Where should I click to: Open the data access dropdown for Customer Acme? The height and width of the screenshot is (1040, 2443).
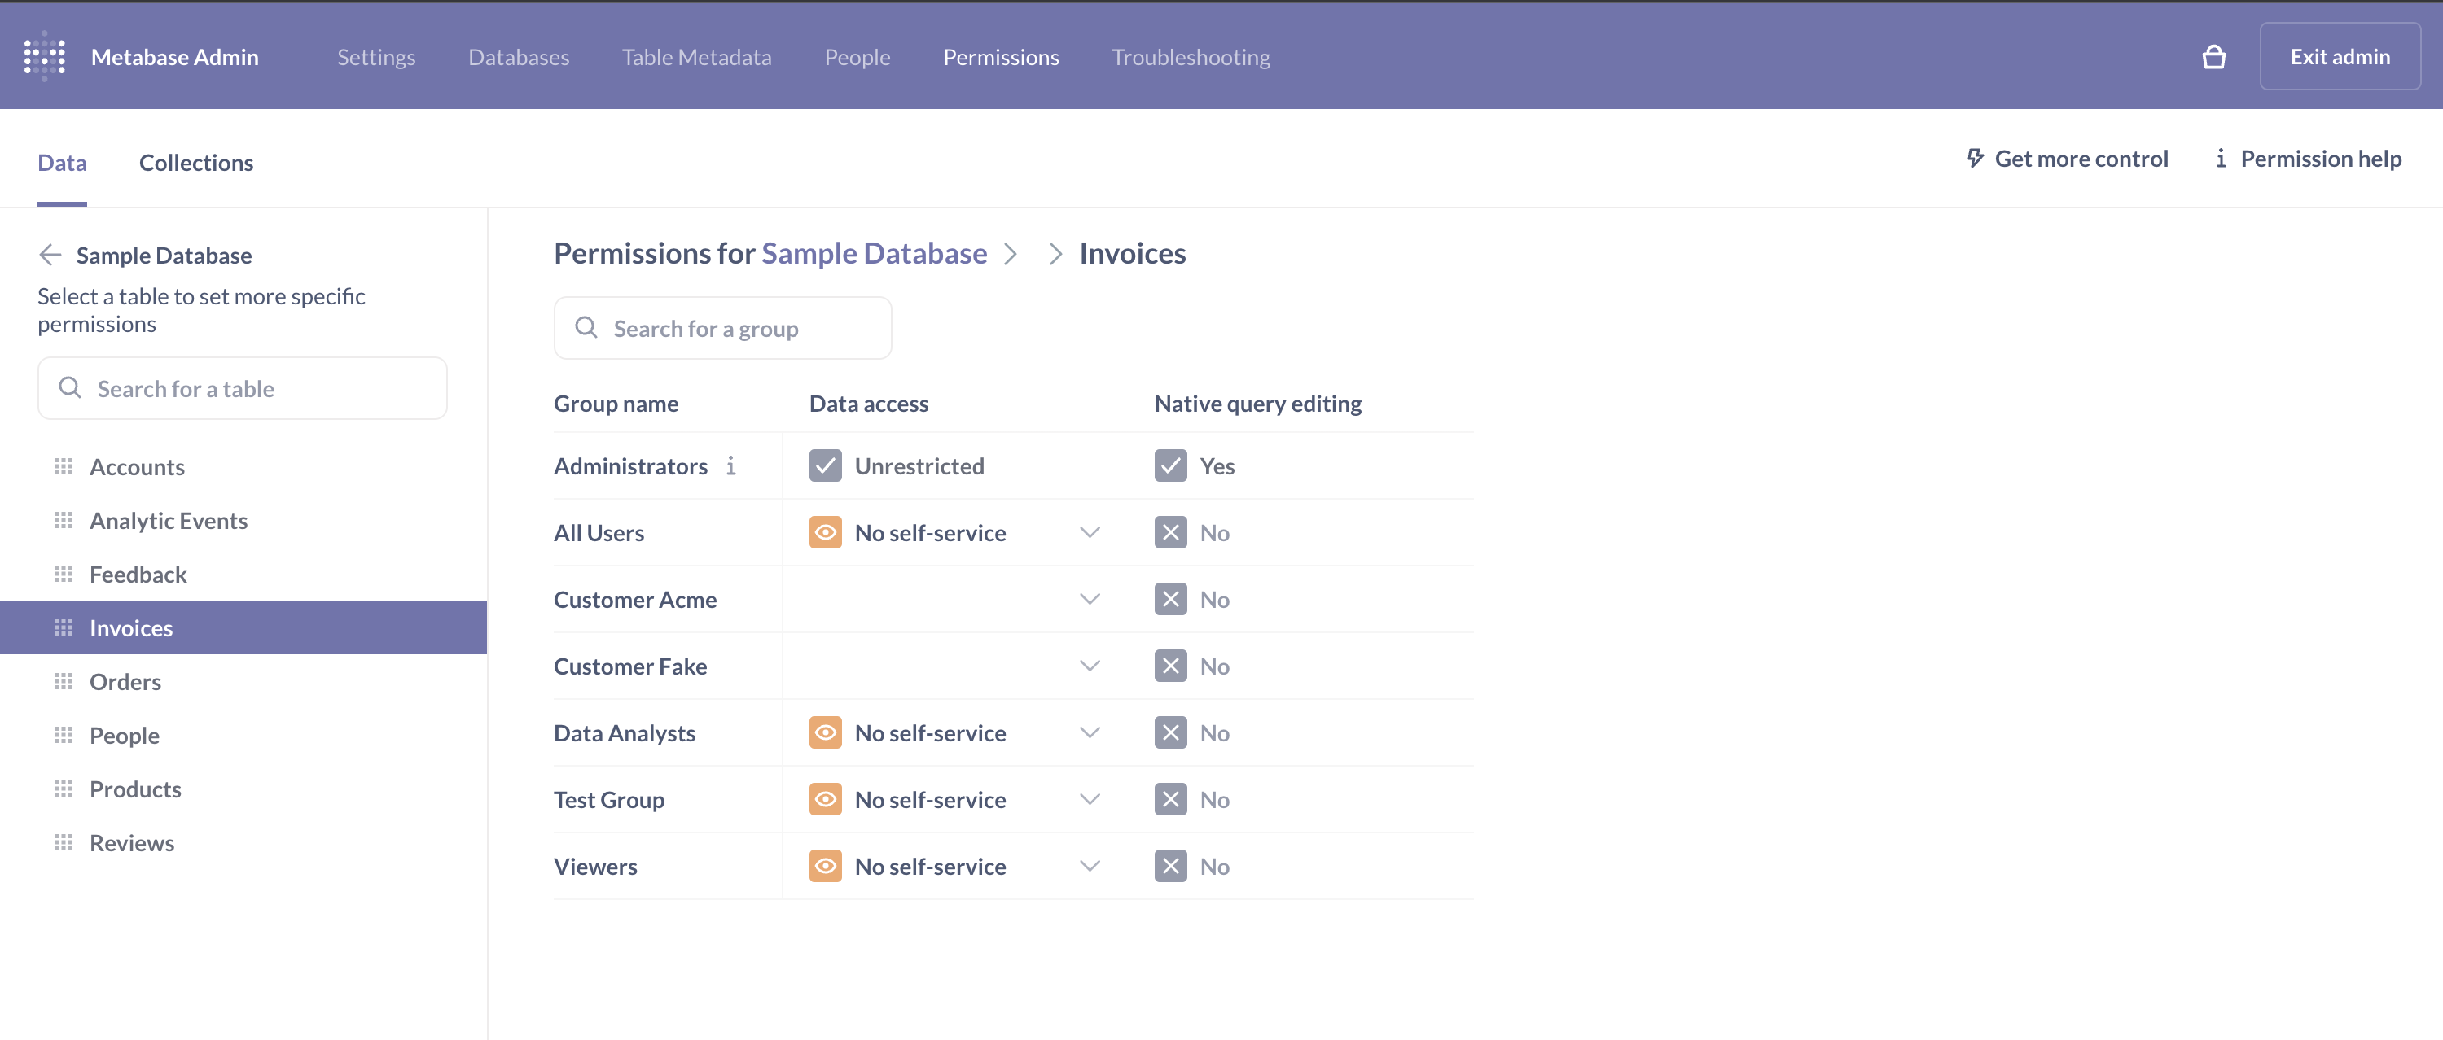click(1089, 599)
